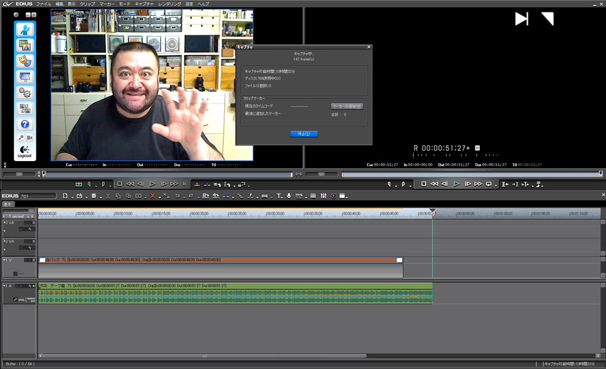Screen dimensions: 606x369
Task: Open the Logicool monitor screen icon
Action: pyautogui.click(x=25, y=77)
